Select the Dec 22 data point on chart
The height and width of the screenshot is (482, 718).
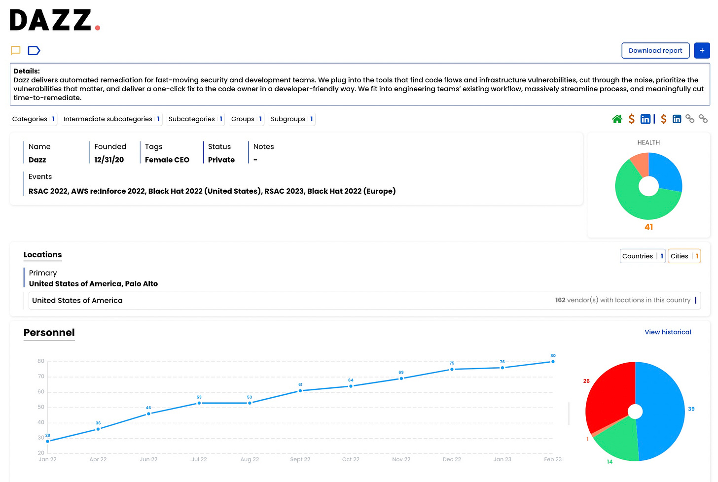pyautogui.click(x=452, y=369)
